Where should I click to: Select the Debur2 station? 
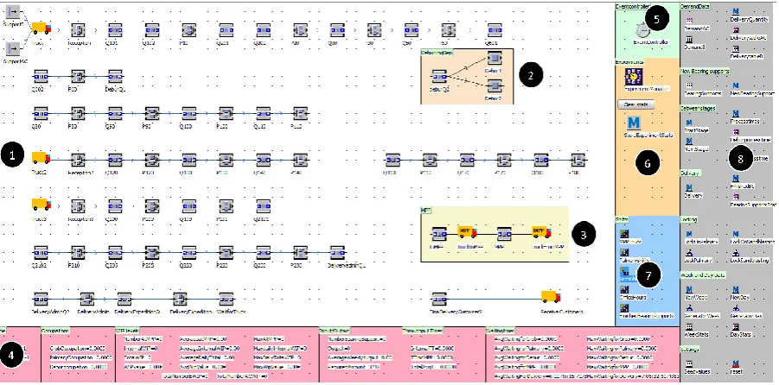coord(495,87)
